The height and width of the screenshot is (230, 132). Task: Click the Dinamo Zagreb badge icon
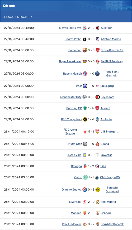[84, 190]
